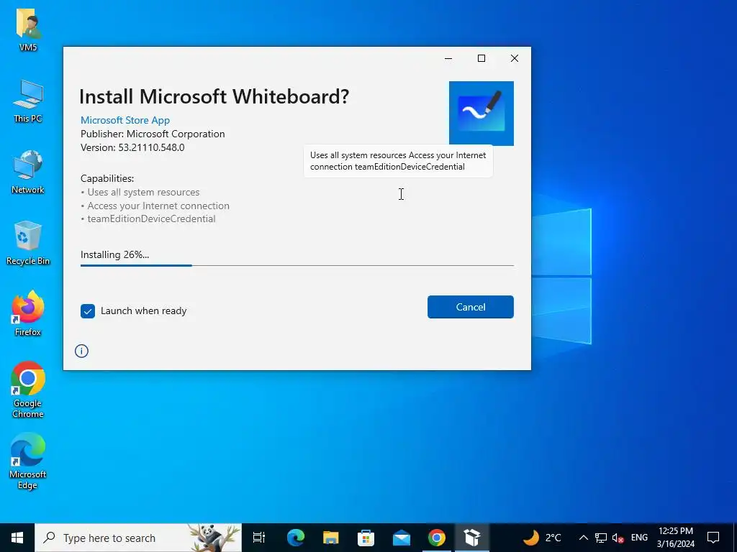The image size is (737, 552).
Task: Click the 'Installing 26%...' status text
Action: [114, 254]
